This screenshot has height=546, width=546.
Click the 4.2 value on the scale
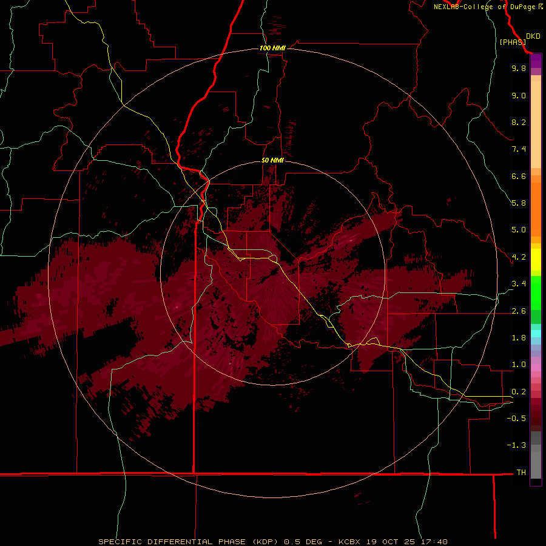click(x=519, y=257)
